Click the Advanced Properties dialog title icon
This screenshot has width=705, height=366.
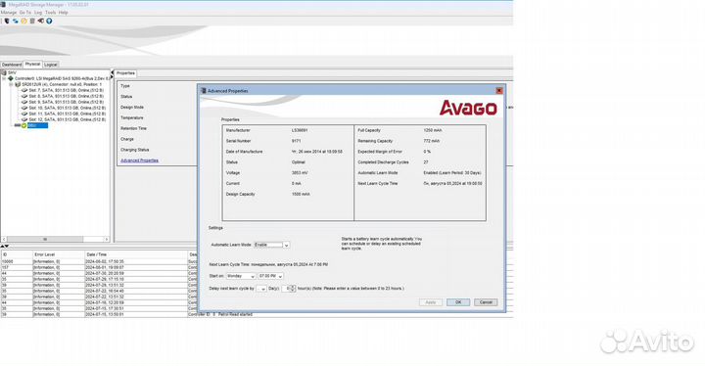[204, 91]
